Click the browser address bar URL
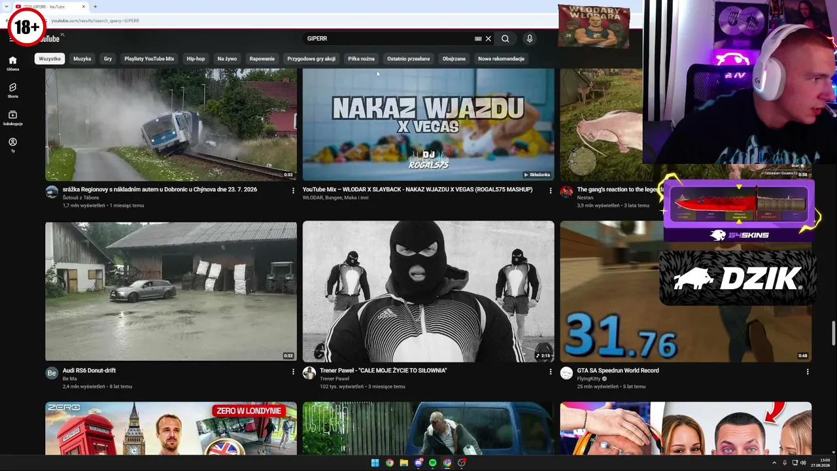The image size is (837, 471). click(x=95, y=20)
